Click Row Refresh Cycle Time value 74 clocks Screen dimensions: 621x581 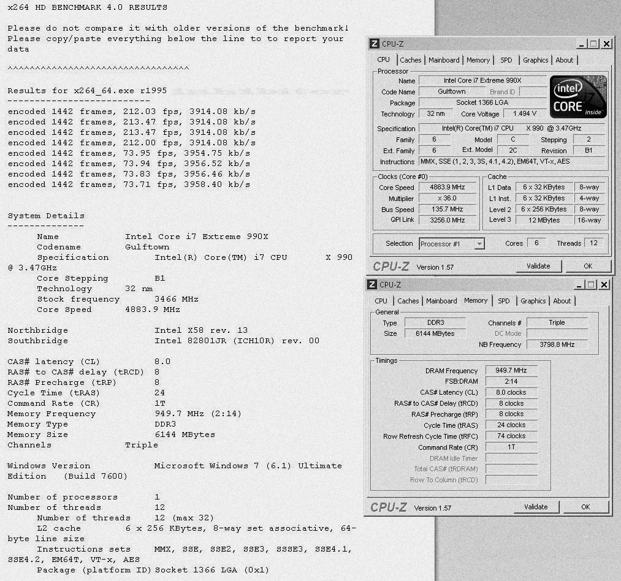[511, 436]
